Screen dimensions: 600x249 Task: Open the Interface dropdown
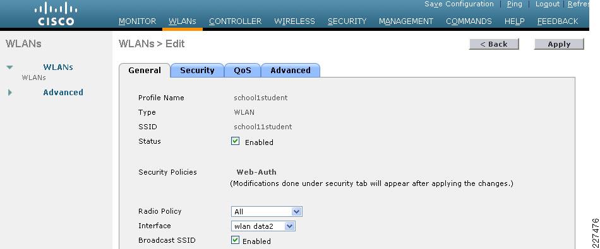tap(263, 226)
